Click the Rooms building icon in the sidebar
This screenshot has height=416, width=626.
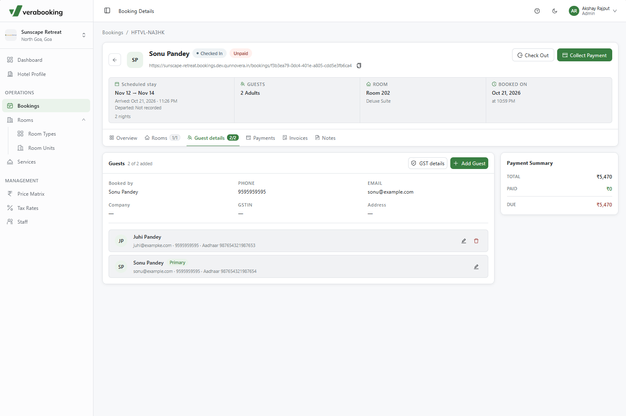pos(10,120)
